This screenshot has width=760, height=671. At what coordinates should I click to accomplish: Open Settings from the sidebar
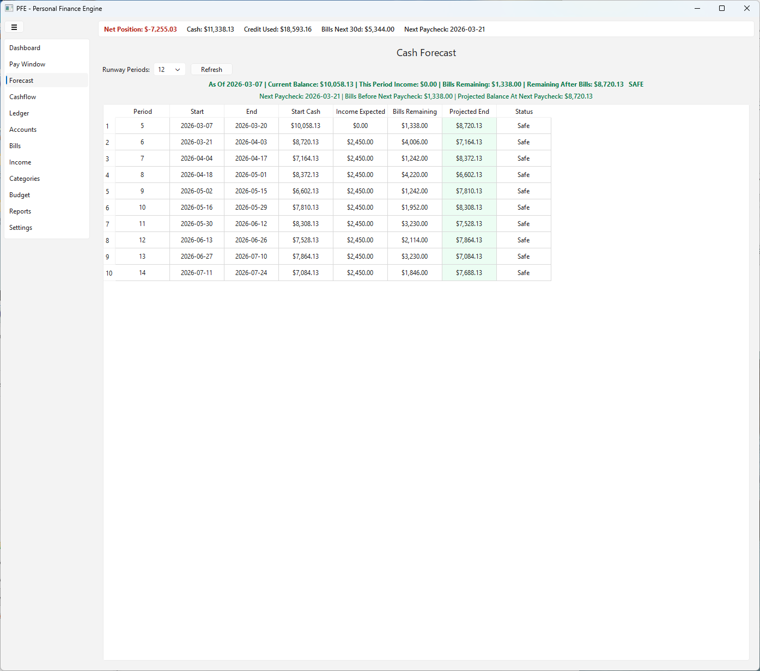click(x=21, y=228)
